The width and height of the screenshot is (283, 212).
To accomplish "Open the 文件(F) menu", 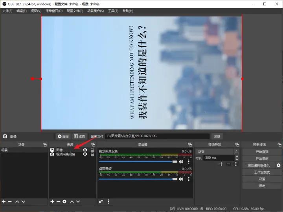I will [7, 11].
